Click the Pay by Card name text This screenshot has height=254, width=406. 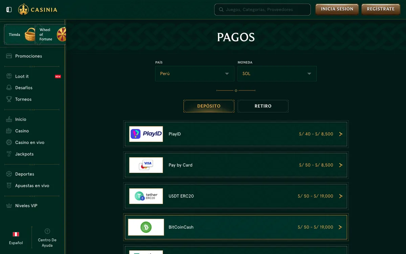coord(180,165)
